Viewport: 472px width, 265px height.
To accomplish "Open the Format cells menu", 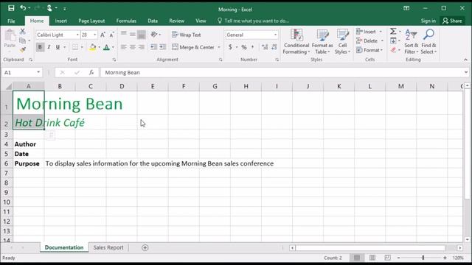I will 369,50.
